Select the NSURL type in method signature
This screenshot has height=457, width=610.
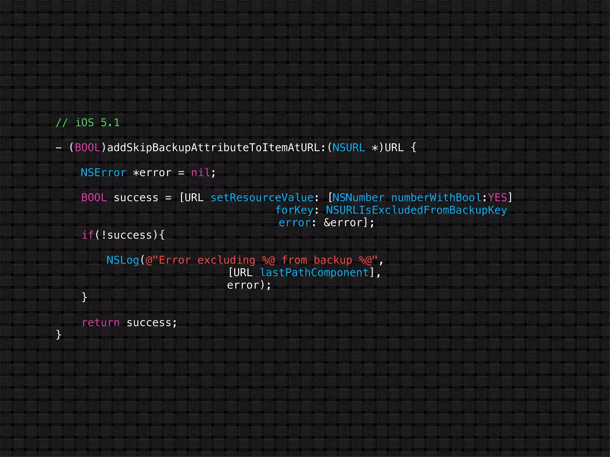[348, 148]
